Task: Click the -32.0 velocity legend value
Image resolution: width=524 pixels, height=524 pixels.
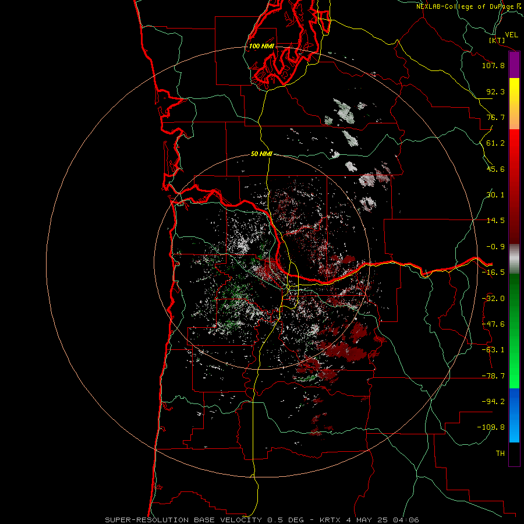Action: coord(493,299)
